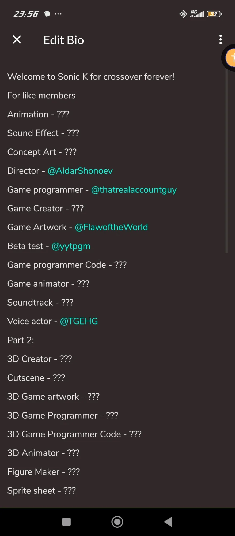Place cursor on Sprite sheet - ??? line
The width and height of the screenshot is (235, 536).
(x=41, y=491)
